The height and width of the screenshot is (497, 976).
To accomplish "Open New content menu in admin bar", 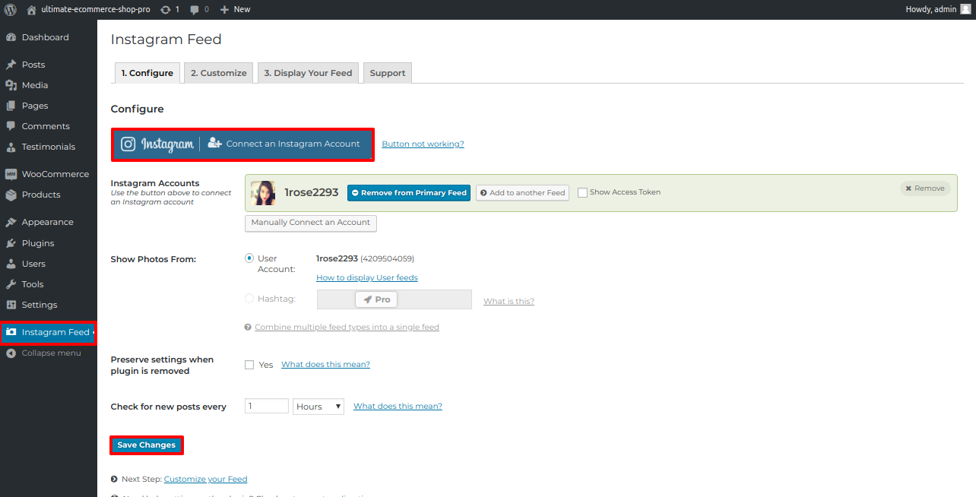I will (x=235, y=9).
